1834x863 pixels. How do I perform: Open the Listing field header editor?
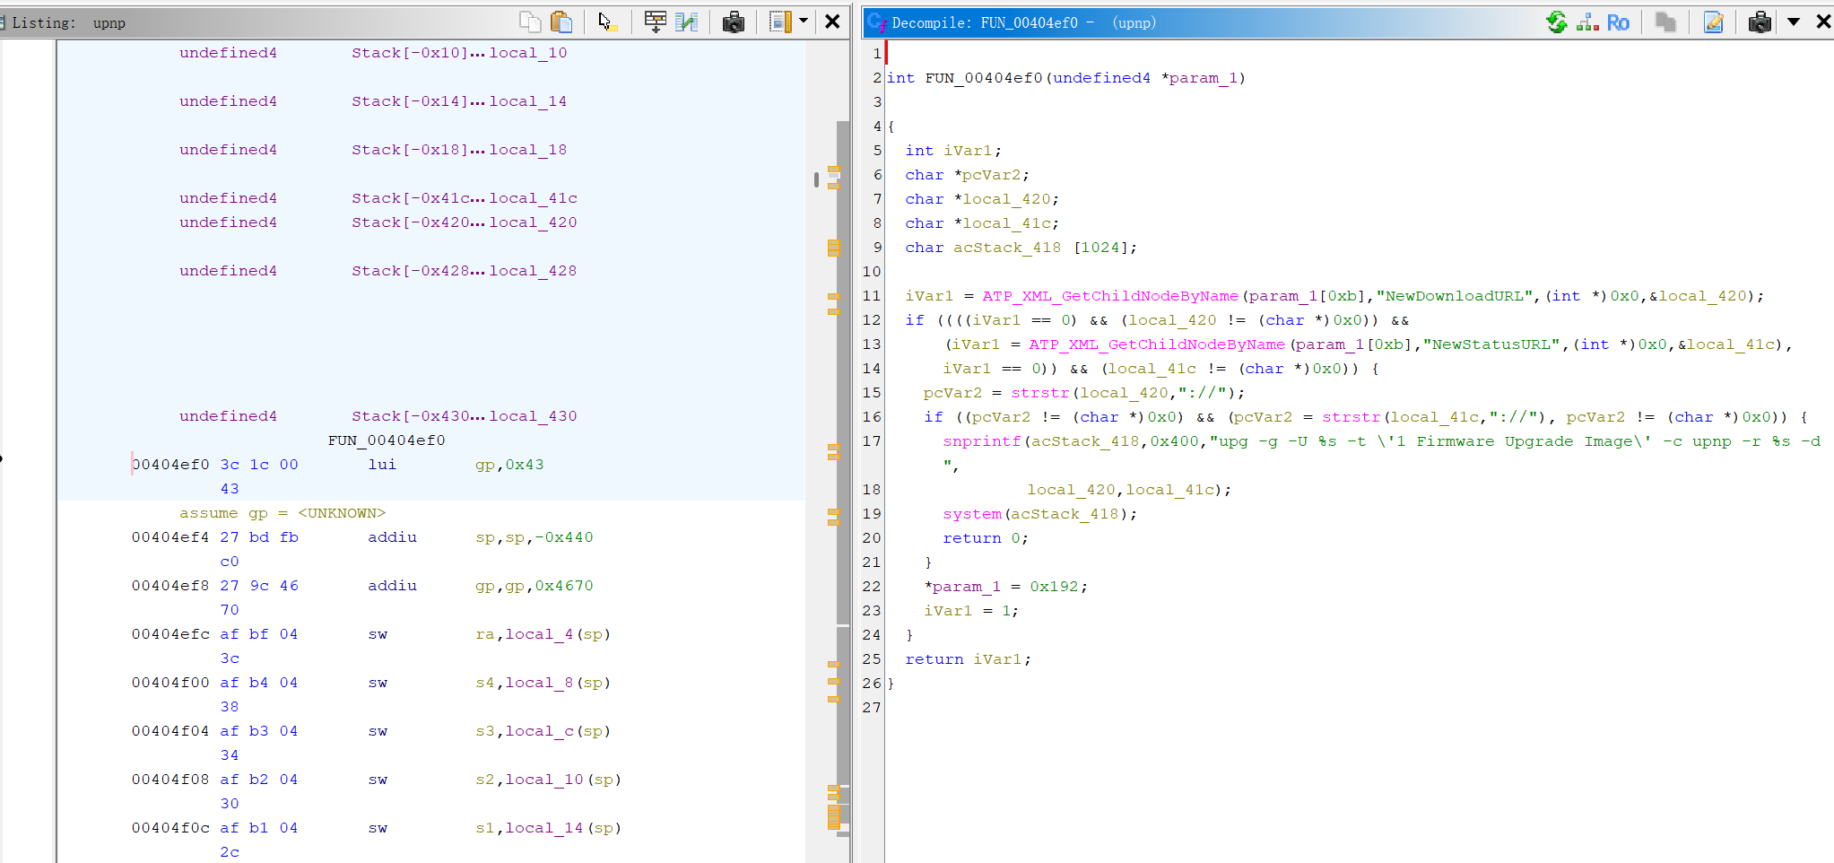coord(656,22)
